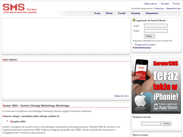
Task: Click the Zaloguj button
Action: [x=149, y=36]
